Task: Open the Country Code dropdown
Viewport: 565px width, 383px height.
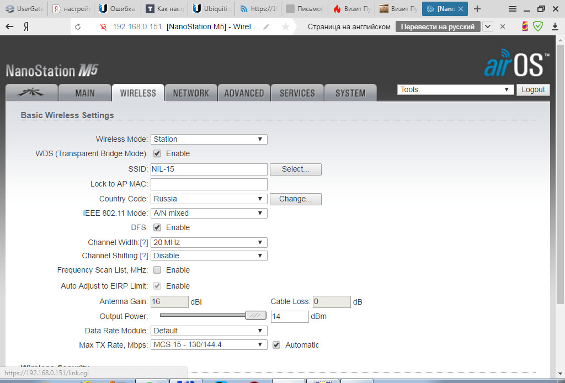Action: pyautogui.click(x=209, y=199)
